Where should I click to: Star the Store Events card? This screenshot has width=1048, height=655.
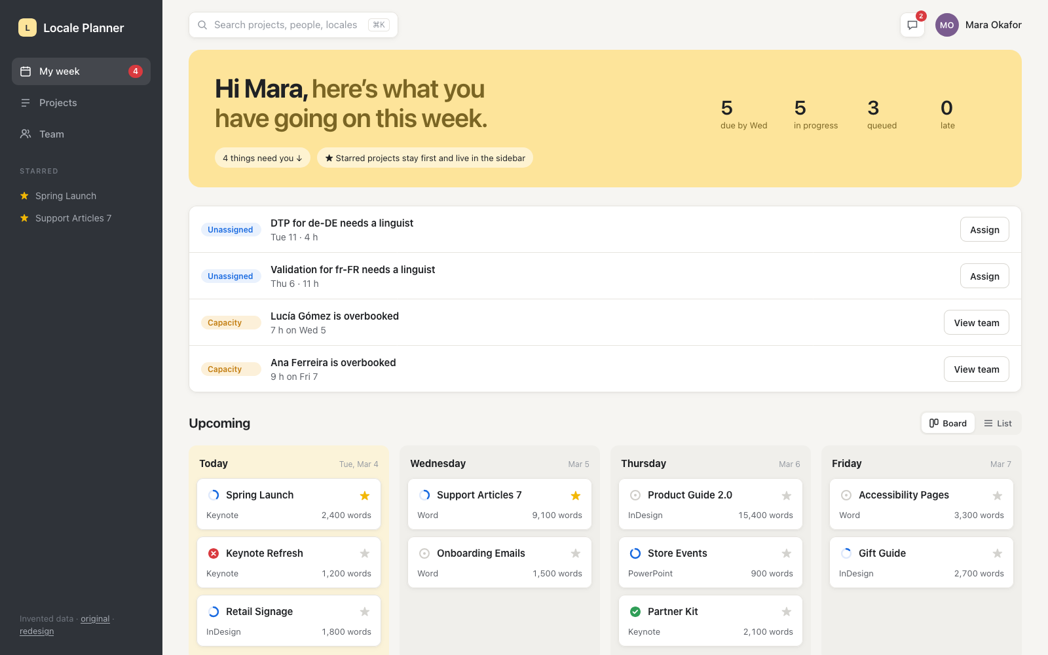click(787, 553)
